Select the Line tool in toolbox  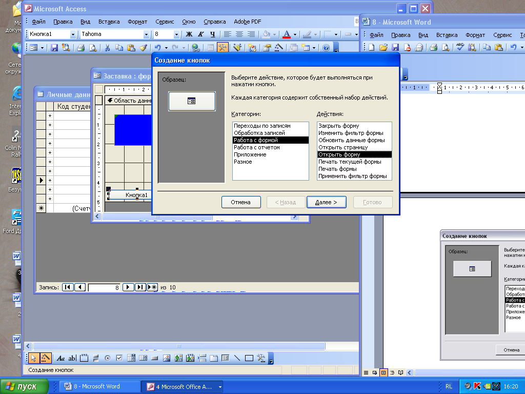pos(237,358)
